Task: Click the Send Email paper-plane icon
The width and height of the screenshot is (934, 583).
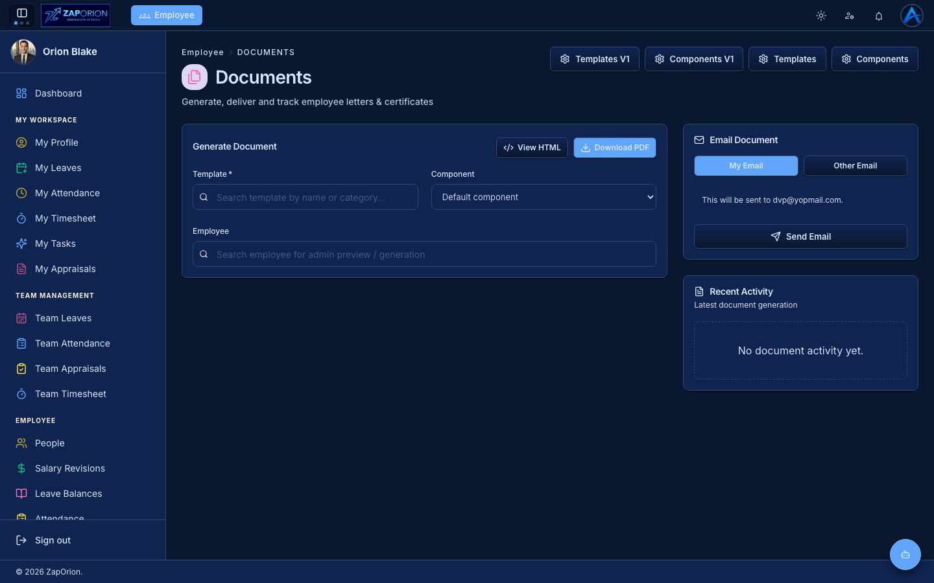Action: 776,236
